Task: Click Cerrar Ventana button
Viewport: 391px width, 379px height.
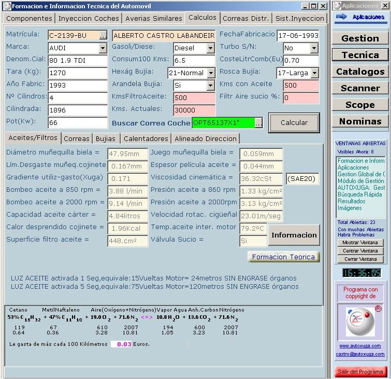Action: [x=360, y=259]
